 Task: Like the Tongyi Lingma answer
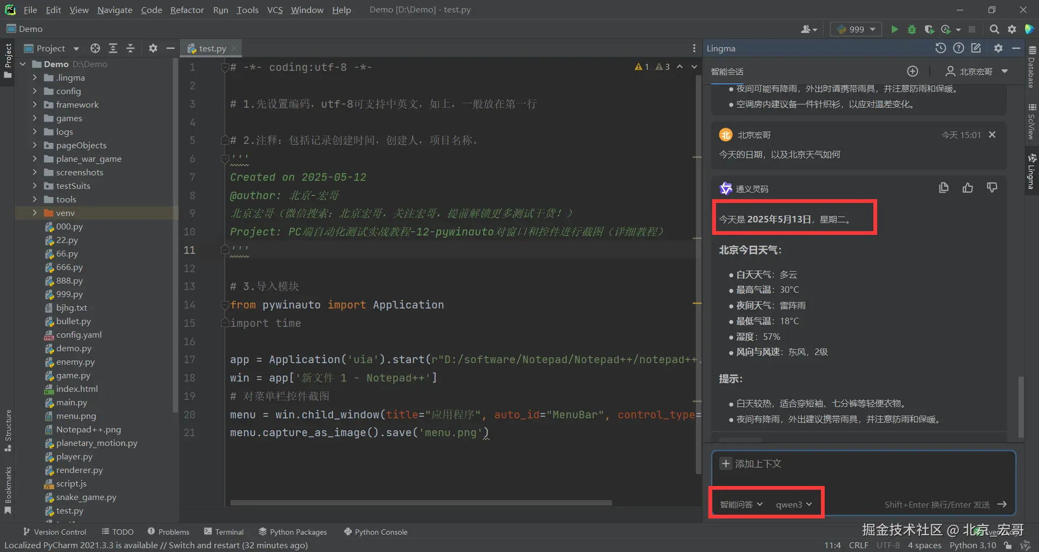click(x=968, y=188)
